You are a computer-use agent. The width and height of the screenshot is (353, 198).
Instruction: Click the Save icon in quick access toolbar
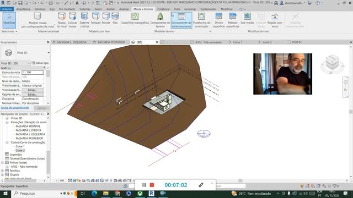point(20,3)
